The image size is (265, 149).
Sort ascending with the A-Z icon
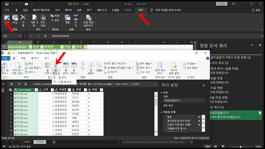click(x=83, y=64)
